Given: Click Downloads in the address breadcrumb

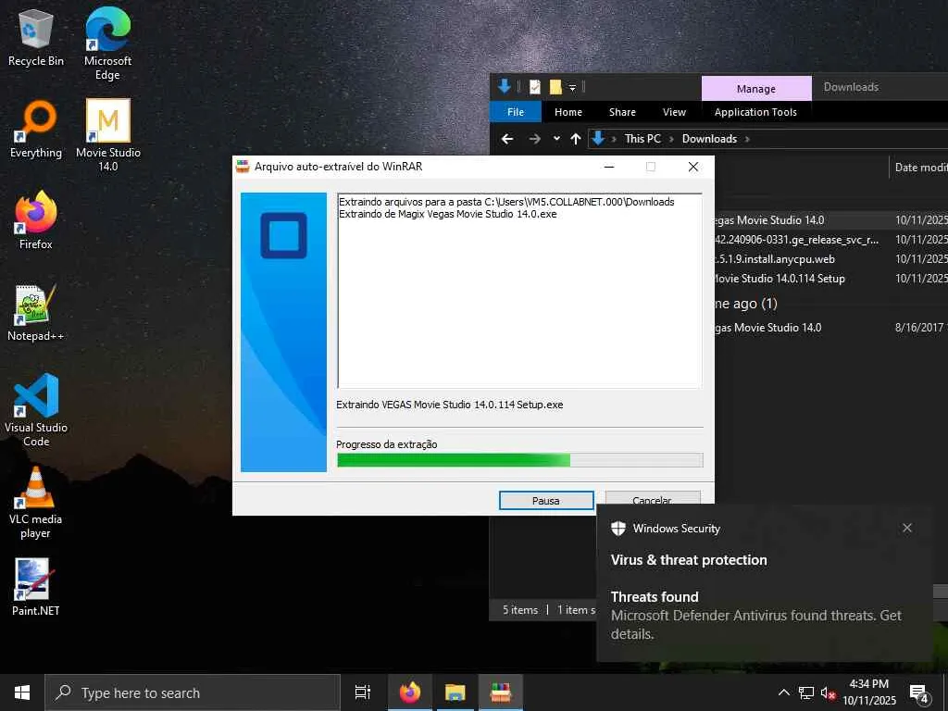Looking at the screenshot, I should [709, 139].
